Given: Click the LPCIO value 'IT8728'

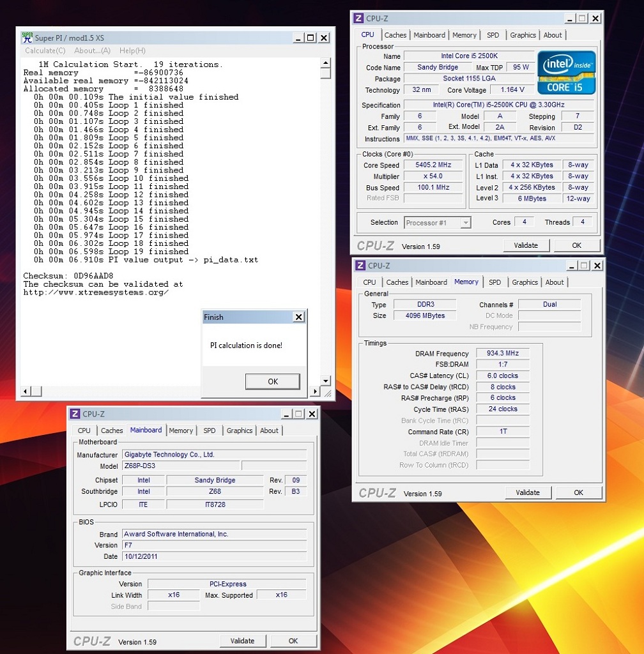Looking at the screenshot, I should click(215, 505).
